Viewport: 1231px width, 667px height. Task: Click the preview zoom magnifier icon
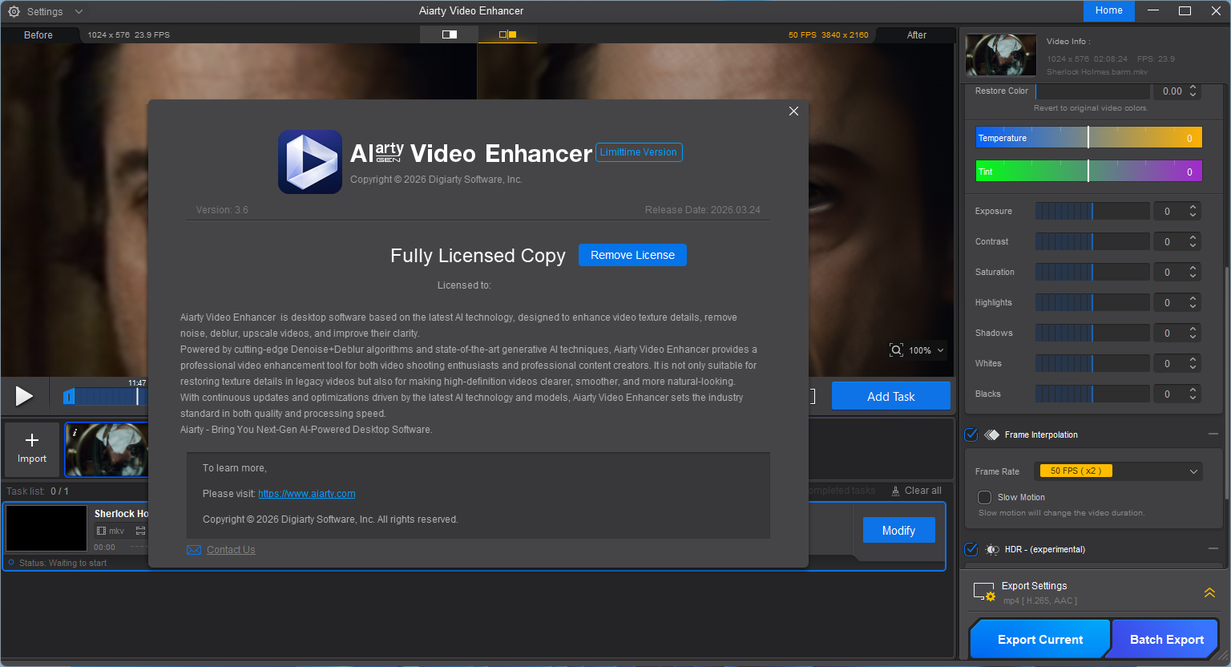[x=896, y=350]
